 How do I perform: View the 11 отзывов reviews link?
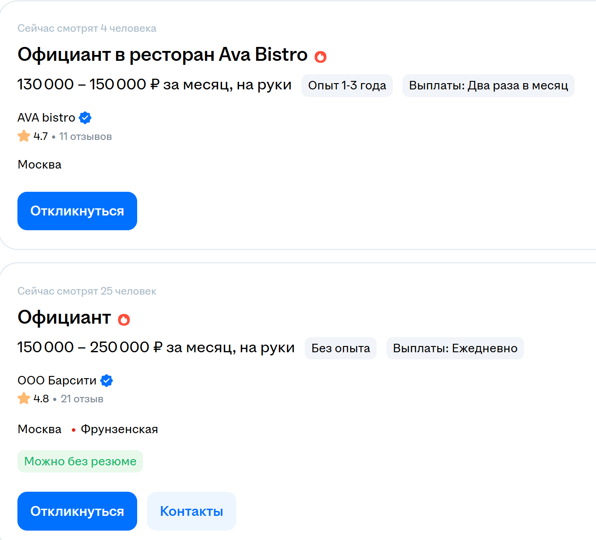(85, 136)
